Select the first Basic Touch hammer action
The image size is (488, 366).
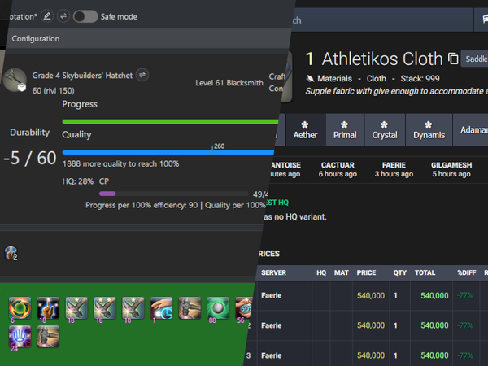click(x=76, y=308)
